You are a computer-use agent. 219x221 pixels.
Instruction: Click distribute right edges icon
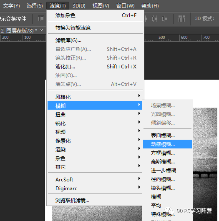point(165,19)
